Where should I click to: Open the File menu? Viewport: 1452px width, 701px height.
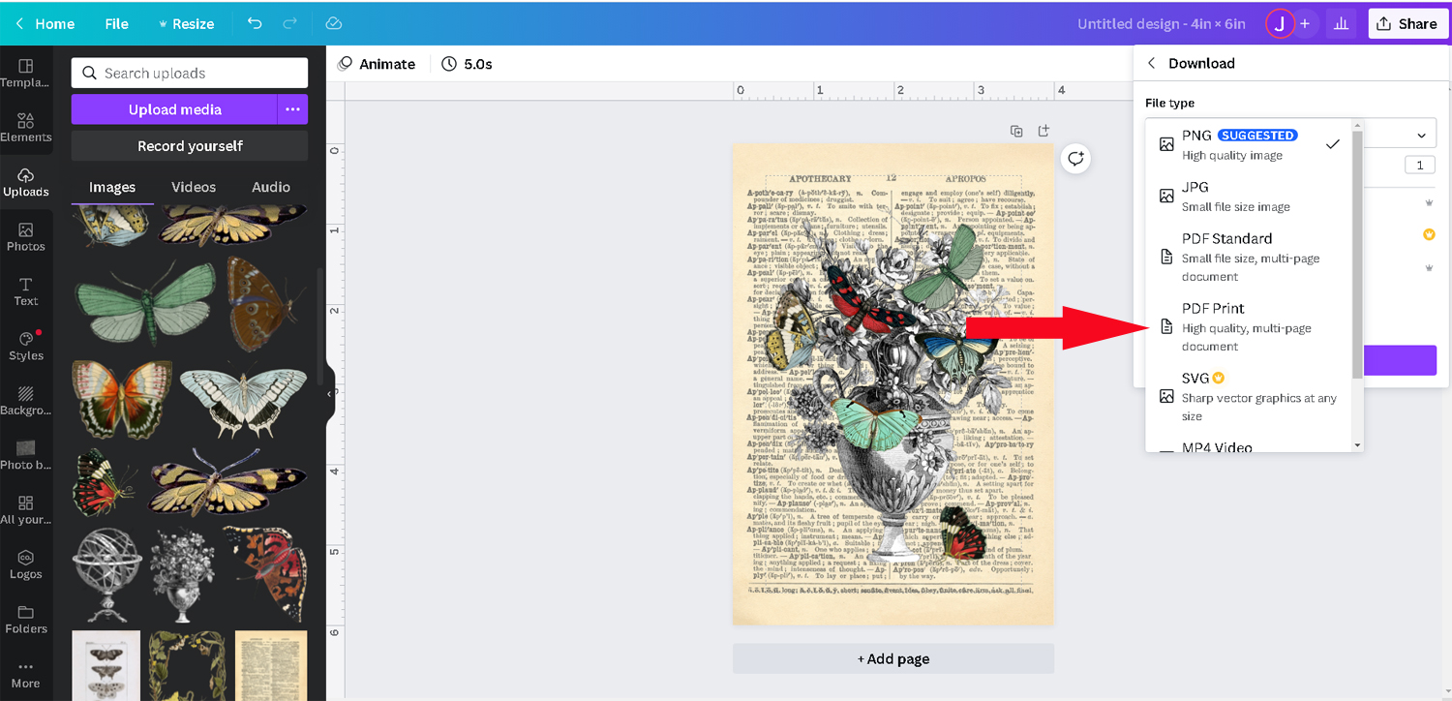(116, 23)
